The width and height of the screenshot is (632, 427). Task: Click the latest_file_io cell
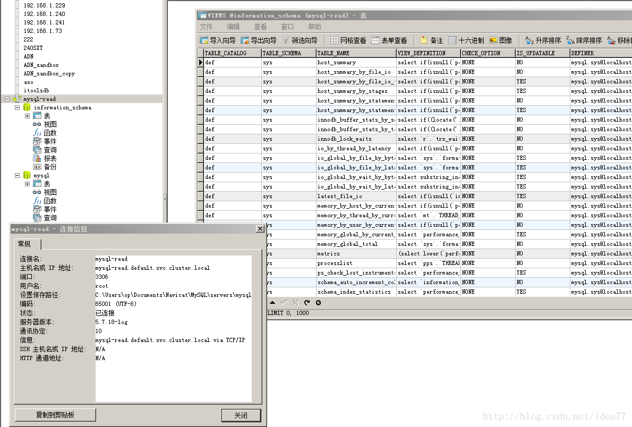coord(356,197)
